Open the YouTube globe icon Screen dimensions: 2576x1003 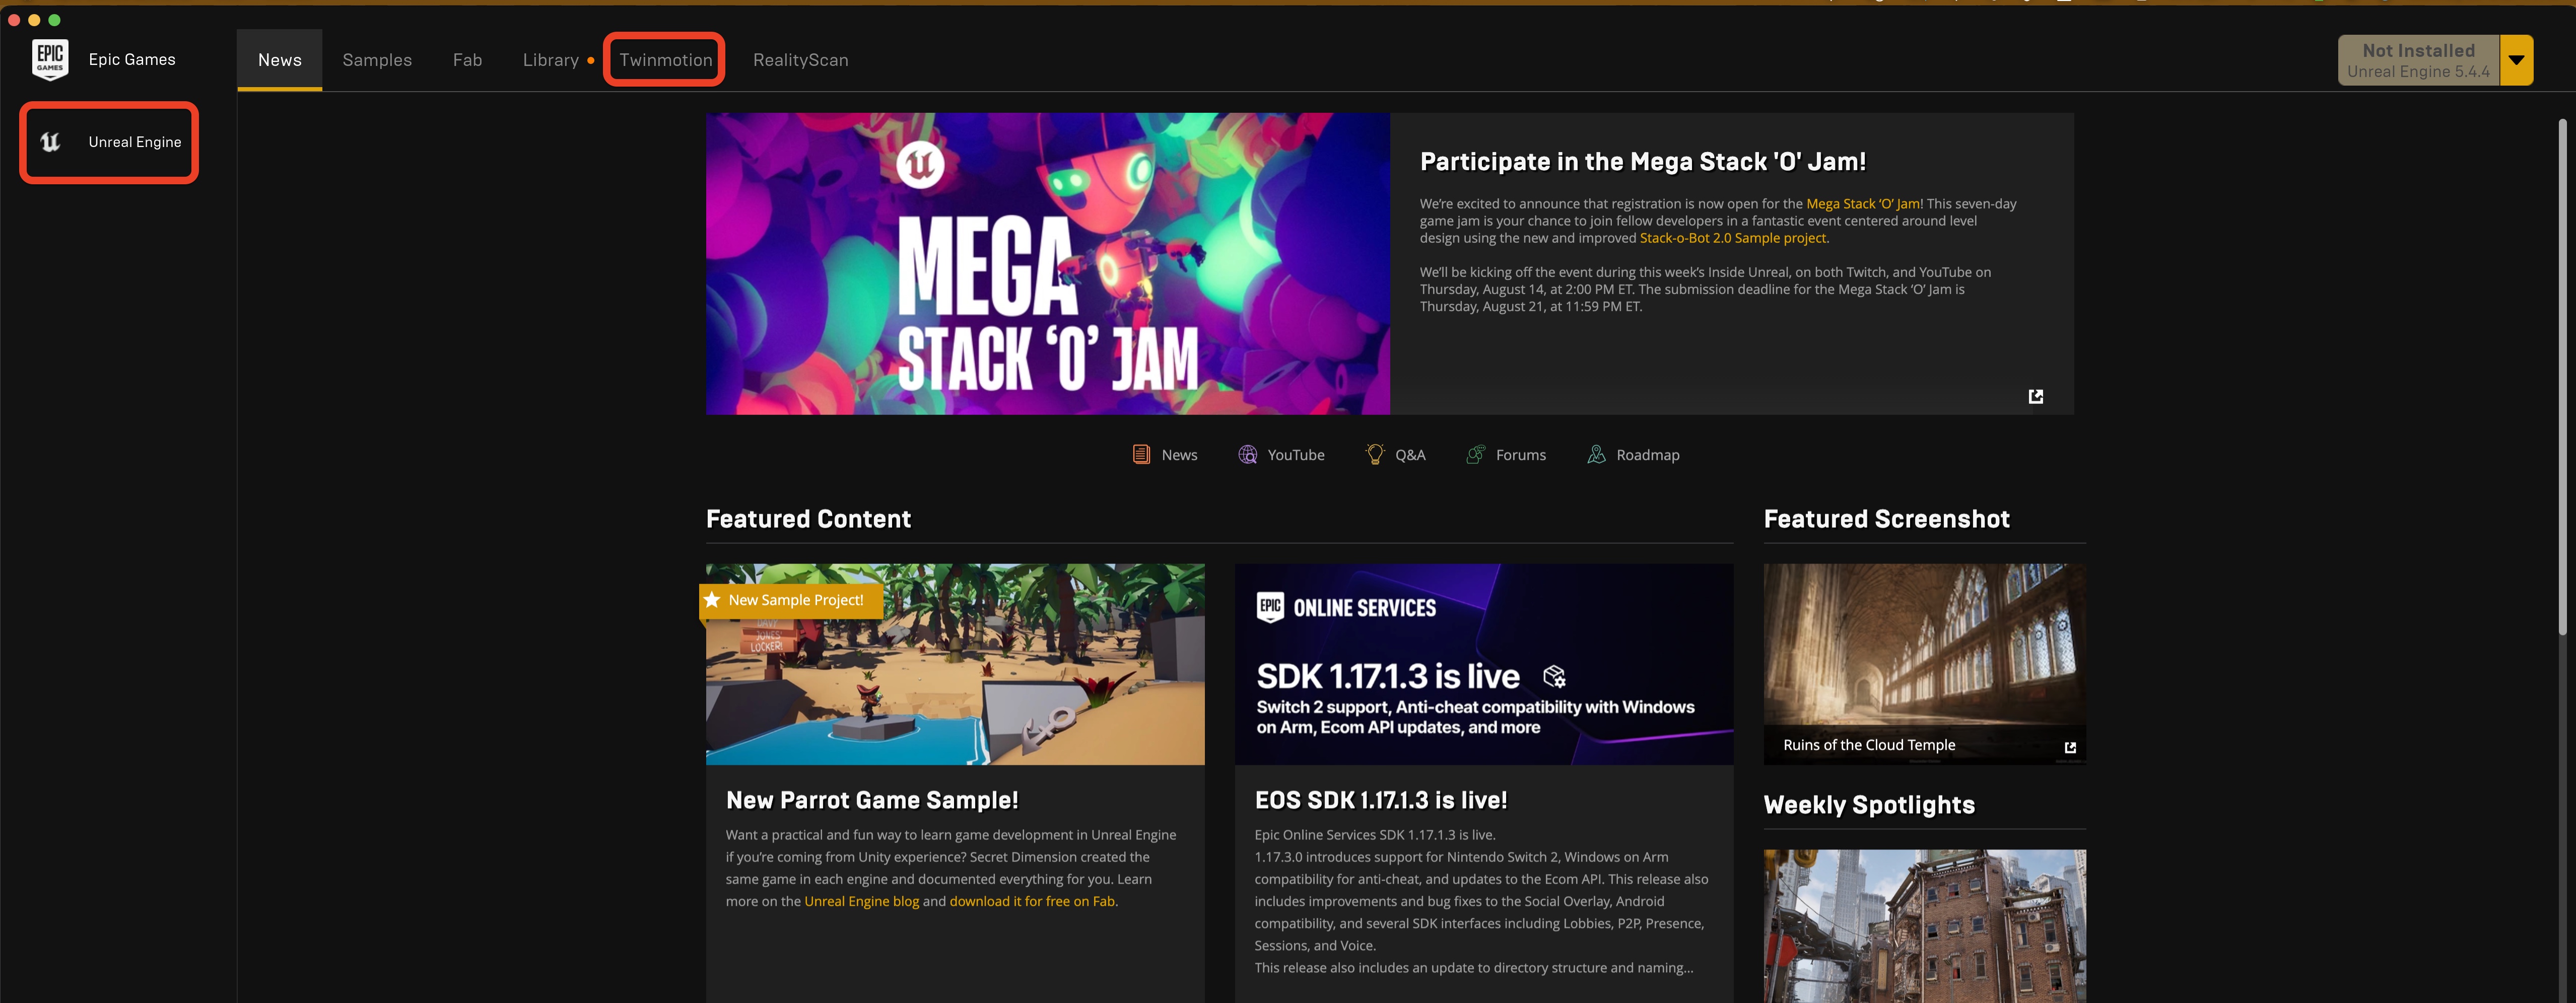[x=1247, y=454]
